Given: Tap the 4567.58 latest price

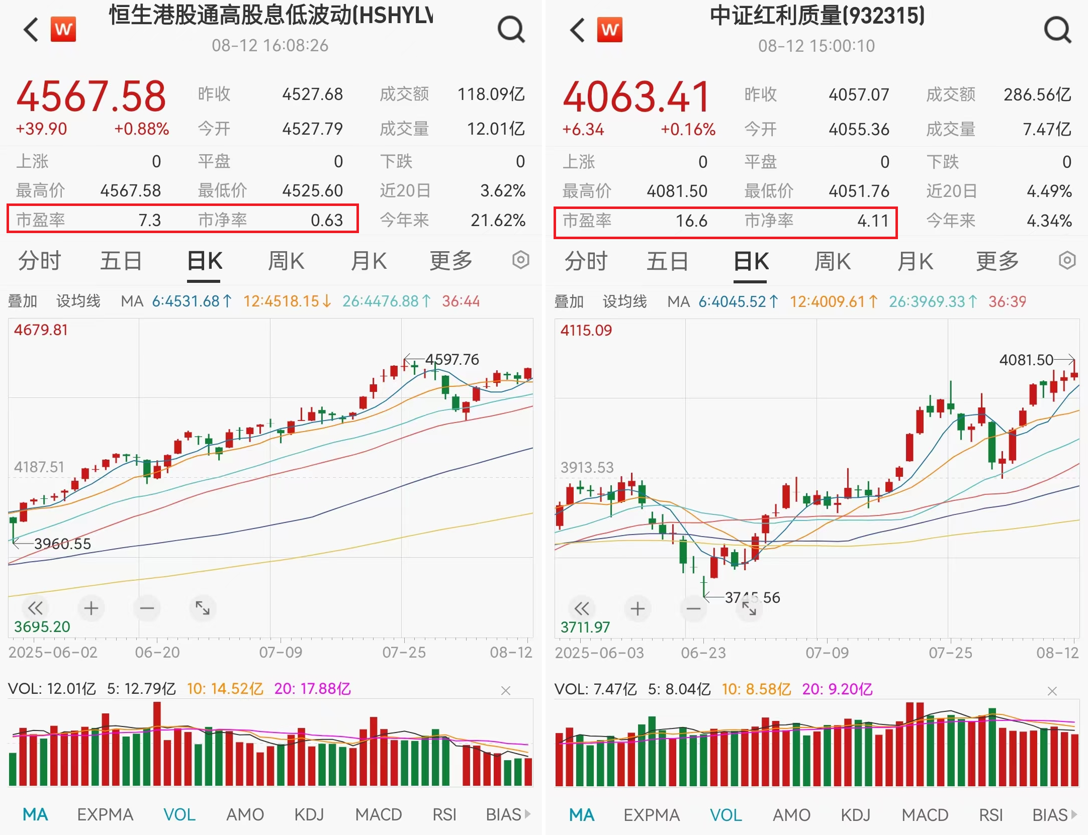Looking at the screenshot, I should 91,96.
